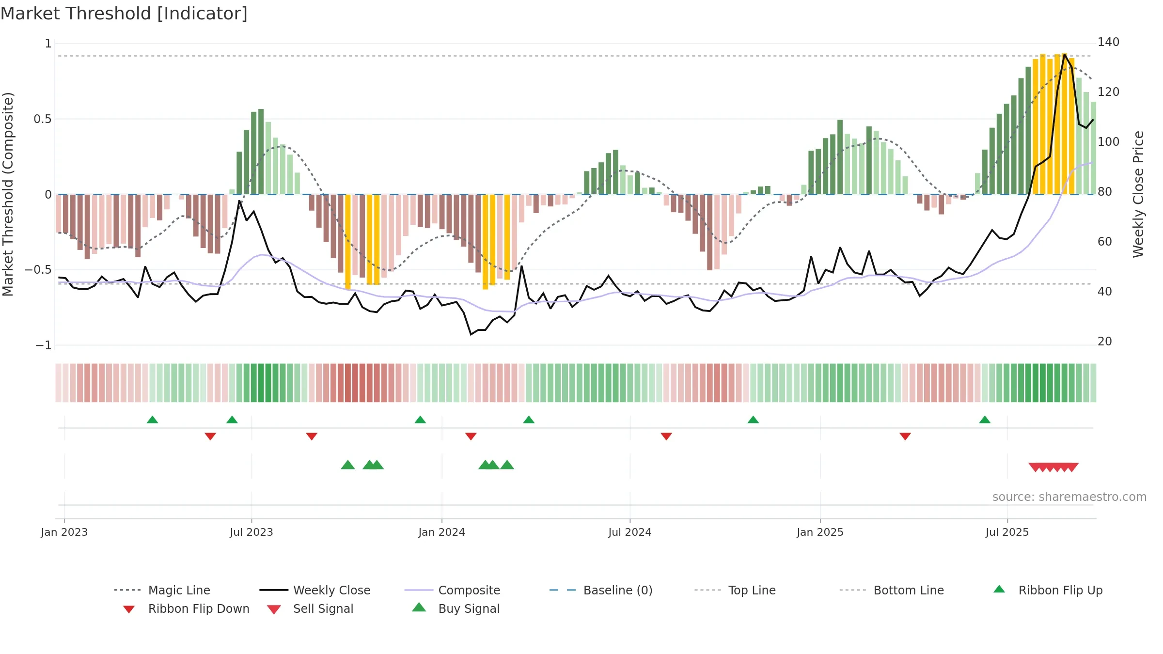Toggle the Bottom Line legend entry
Viewport: 1163px width, 654px height.
892,590
